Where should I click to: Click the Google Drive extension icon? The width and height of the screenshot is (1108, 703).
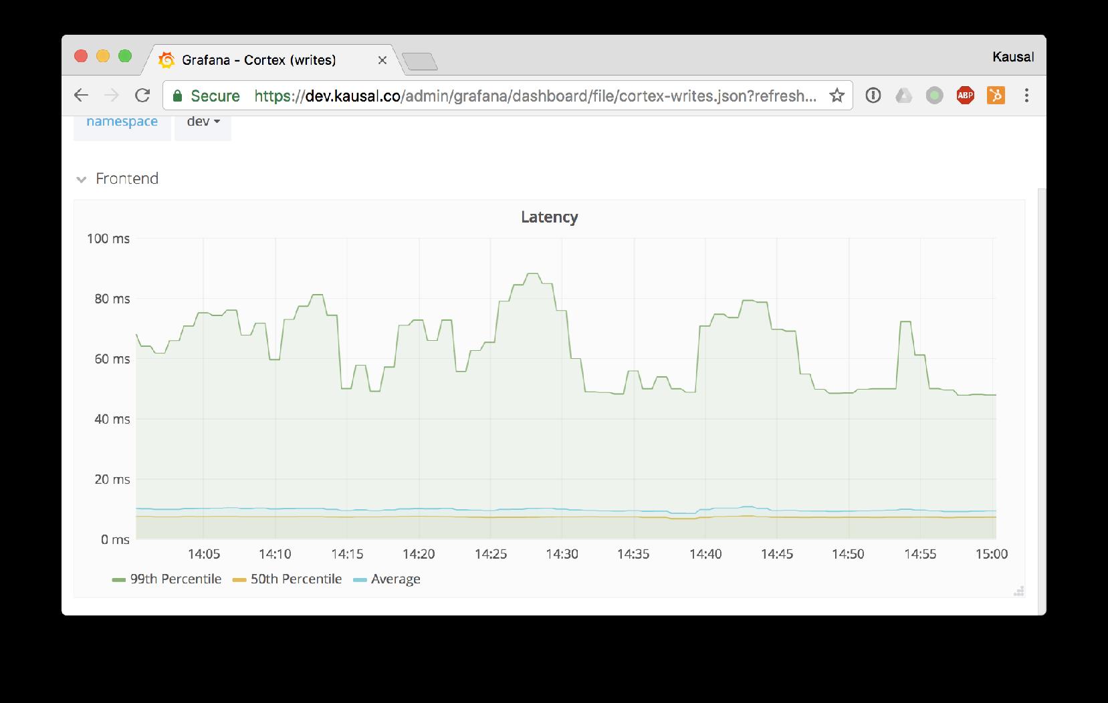[903, 96]
